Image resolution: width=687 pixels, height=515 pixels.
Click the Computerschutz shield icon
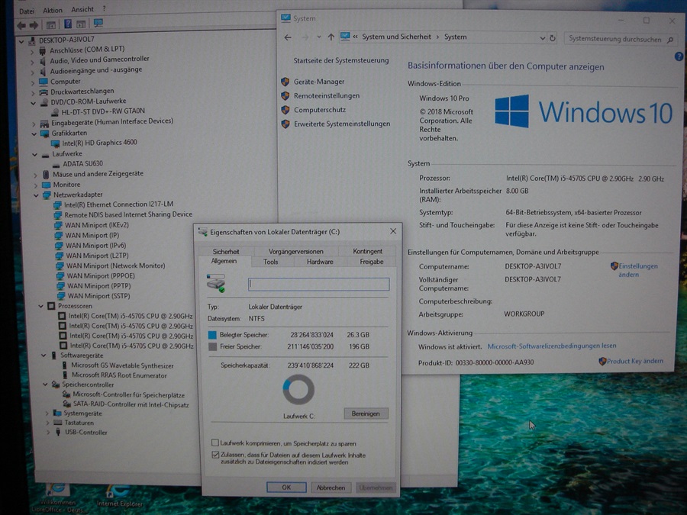285,110
